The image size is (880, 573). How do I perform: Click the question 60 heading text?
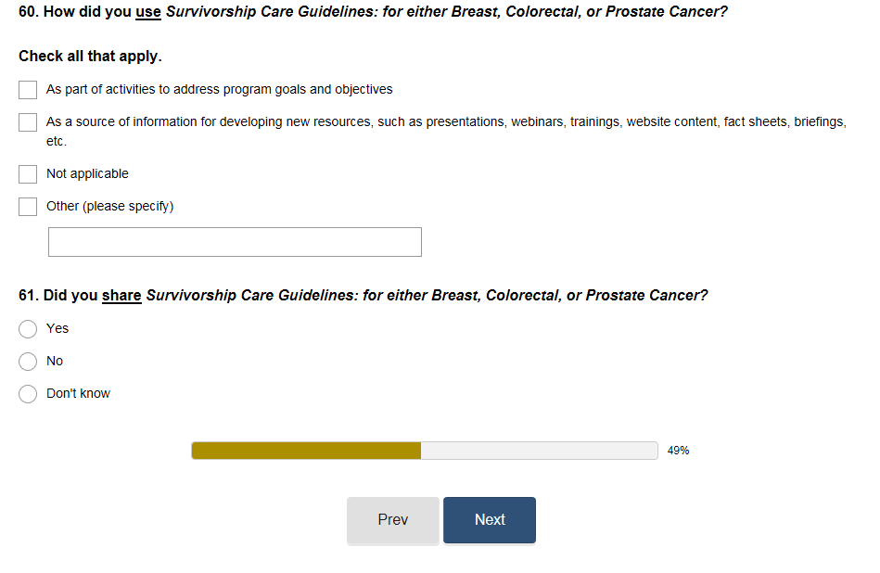pyautogui.click(x=372, y=14)
